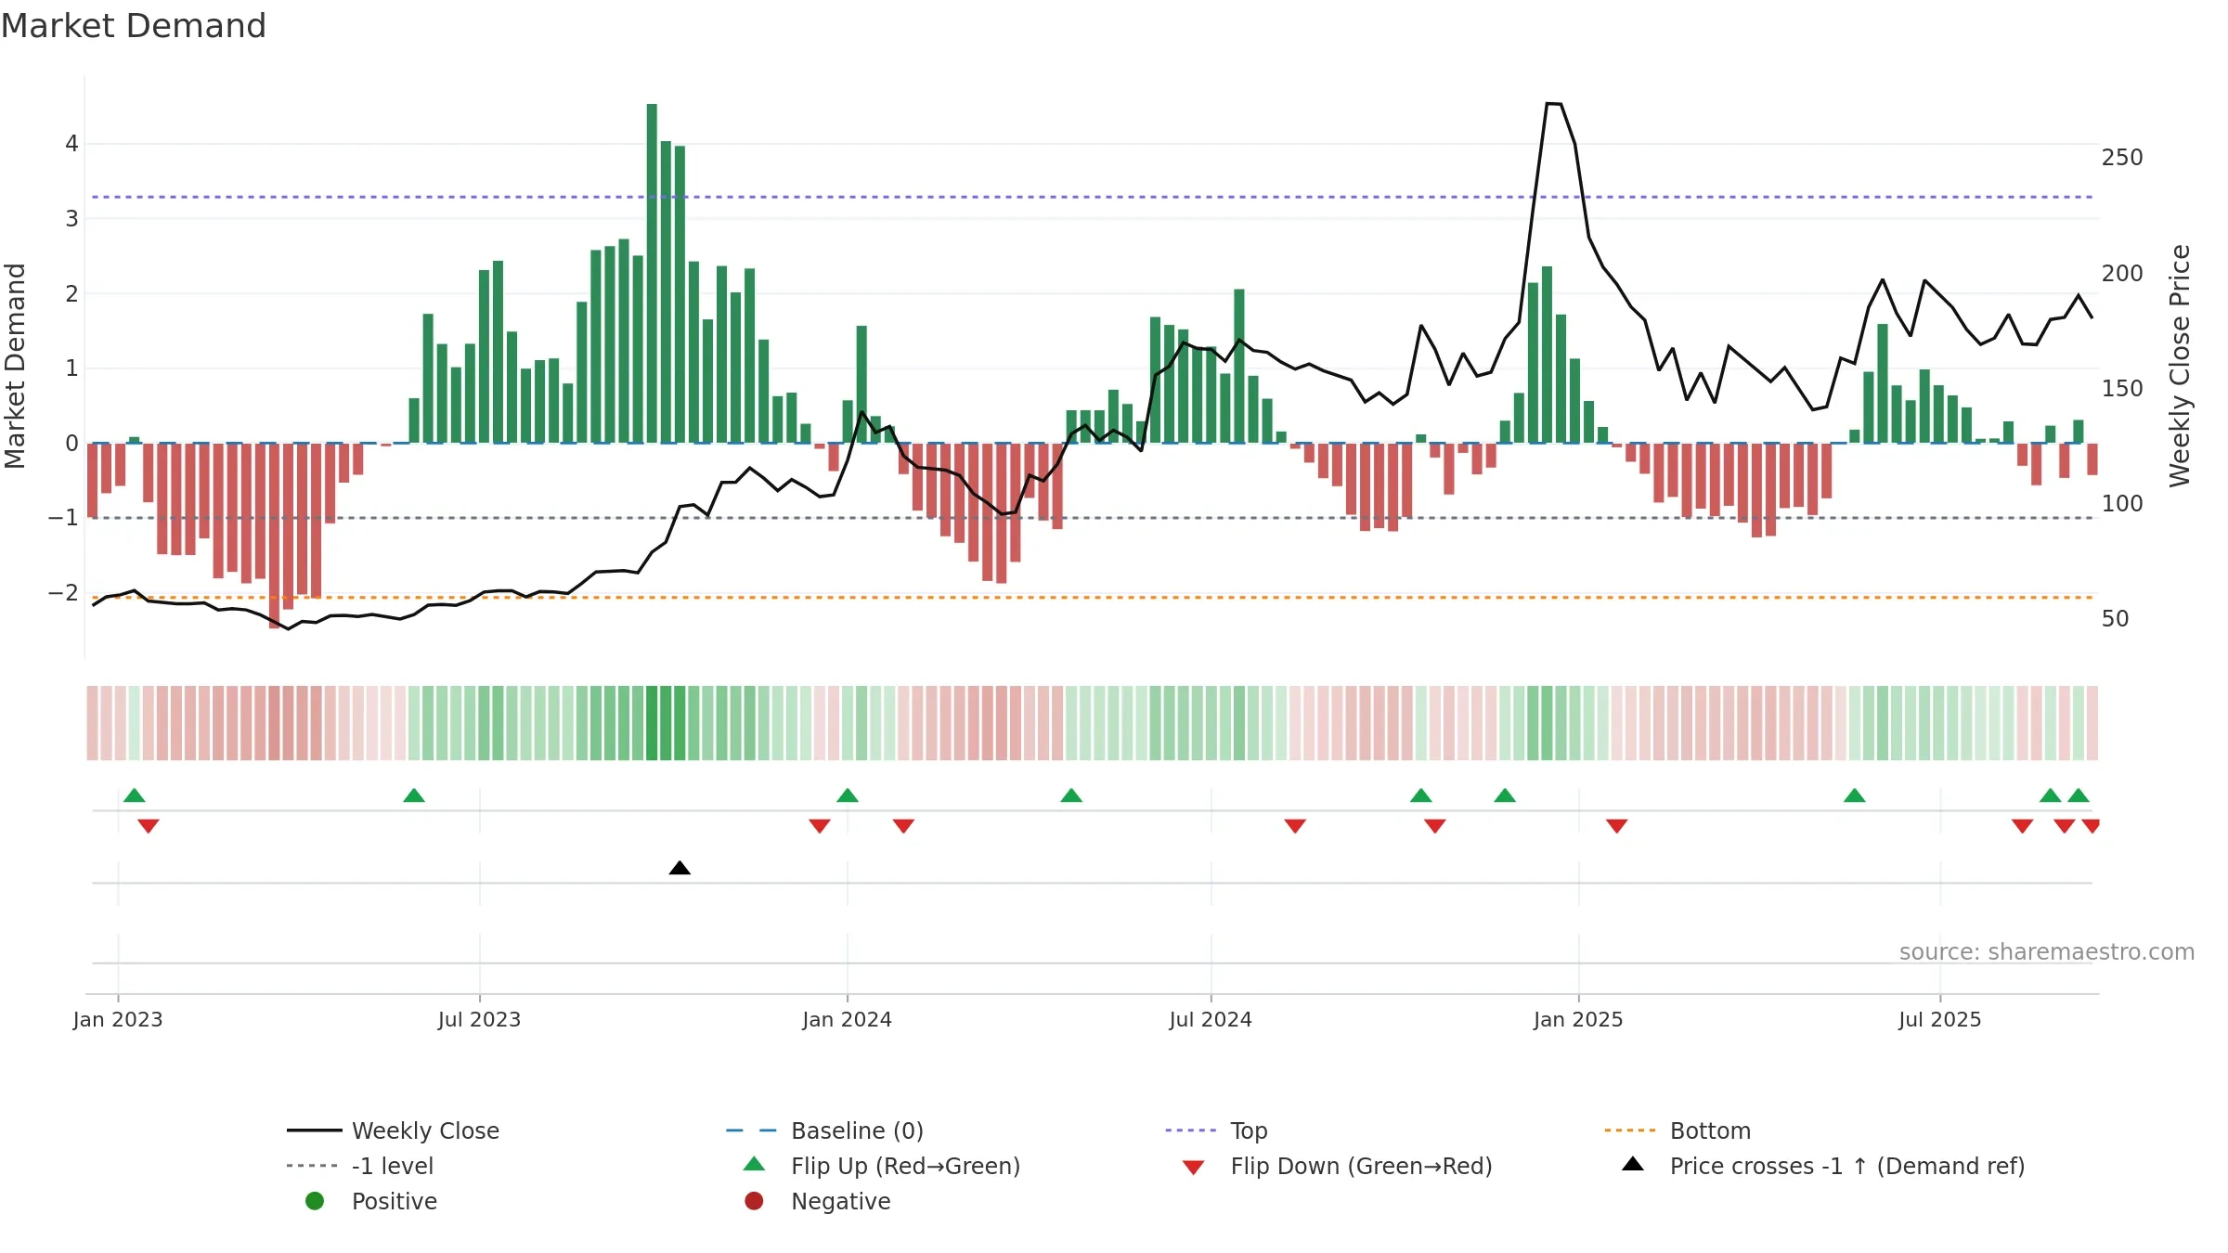The width and height of the screenshot is (2228, 1253).
Task: Click the Jan 2024 x-axis label
Action: [847, 1020]
